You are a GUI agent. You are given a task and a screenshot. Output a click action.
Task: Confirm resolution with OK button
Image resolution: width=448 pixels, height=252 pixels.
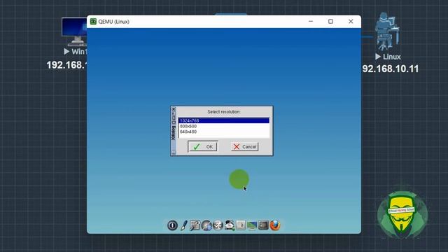coord(203,146)
